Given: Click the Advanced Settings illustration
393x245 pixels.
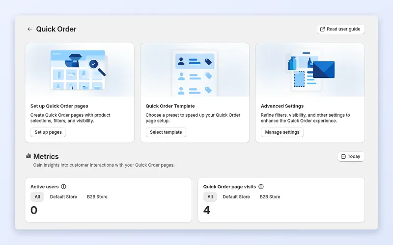Looking at the screenshot, I should [310, 70].
